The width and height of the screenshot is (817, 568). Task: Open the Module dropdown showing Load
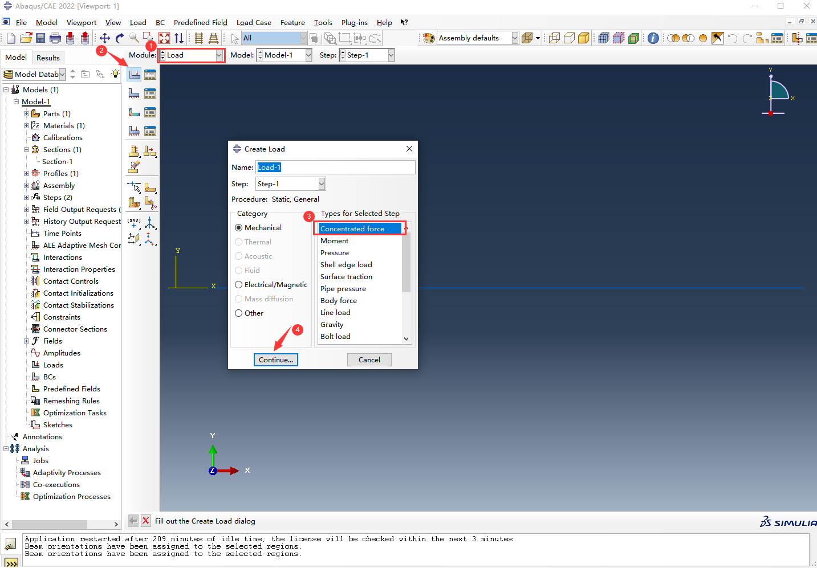point(191,55)
